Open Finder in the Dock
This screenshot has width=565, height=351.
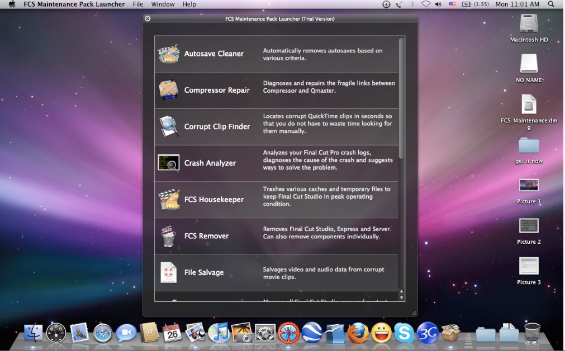[33, 333]
